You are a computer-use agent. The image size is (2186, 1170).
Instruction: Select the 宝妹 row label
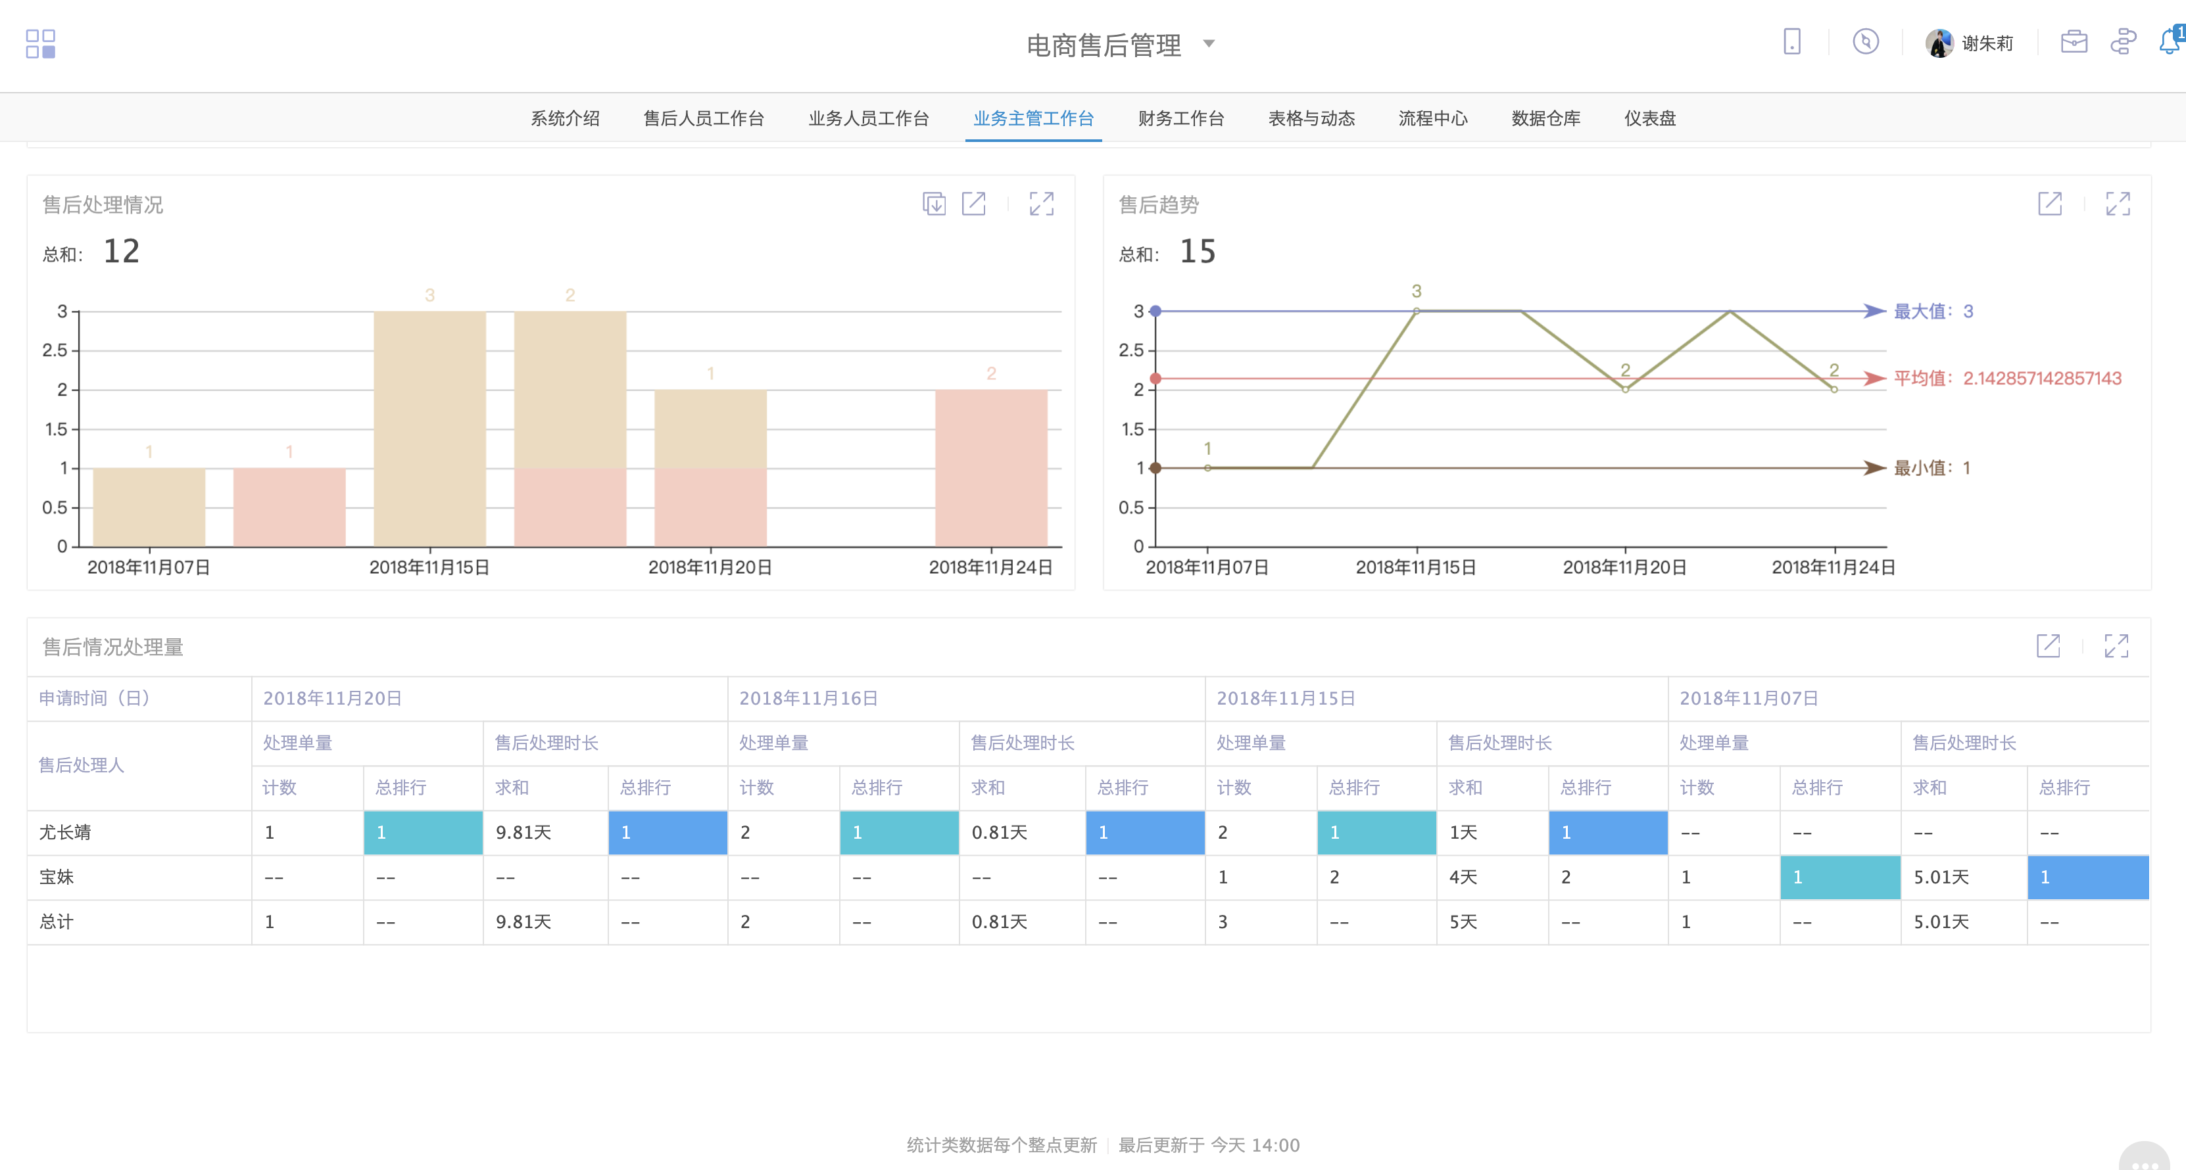point(56,878)
